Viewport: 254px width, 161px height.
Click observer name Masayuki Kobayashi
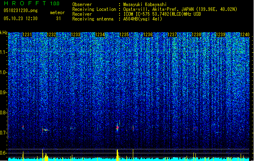tap(145, 4)
